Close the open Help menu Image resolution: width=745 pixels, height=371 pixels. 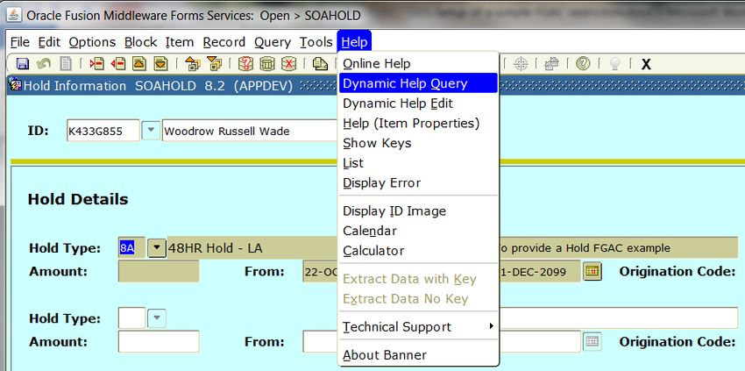[354, 42]
